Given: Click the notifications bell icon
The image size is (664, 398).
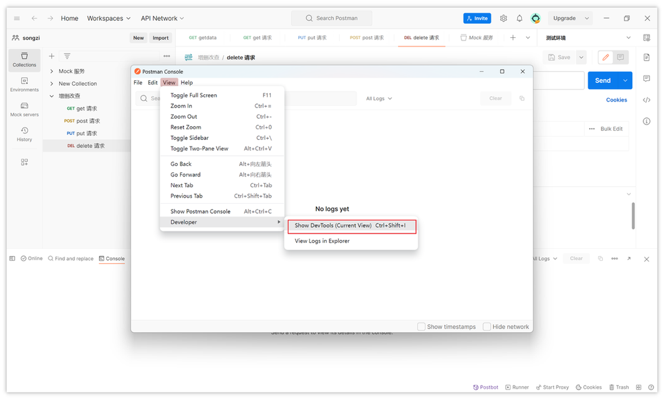Looking at the screenshot, I should click(x=519, y=19).
